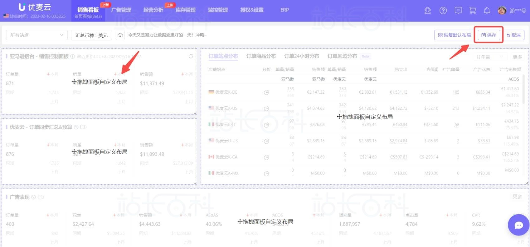Click store name 优麦云K-MX

tap(227, 173)
